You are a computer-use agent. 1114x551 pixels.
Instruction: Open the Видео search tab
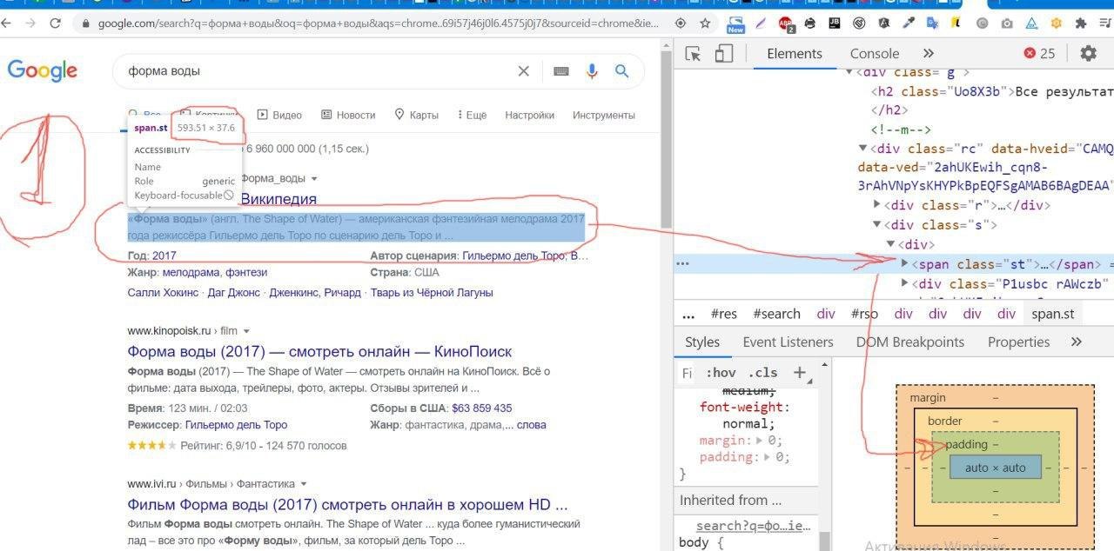pos(279,115)
